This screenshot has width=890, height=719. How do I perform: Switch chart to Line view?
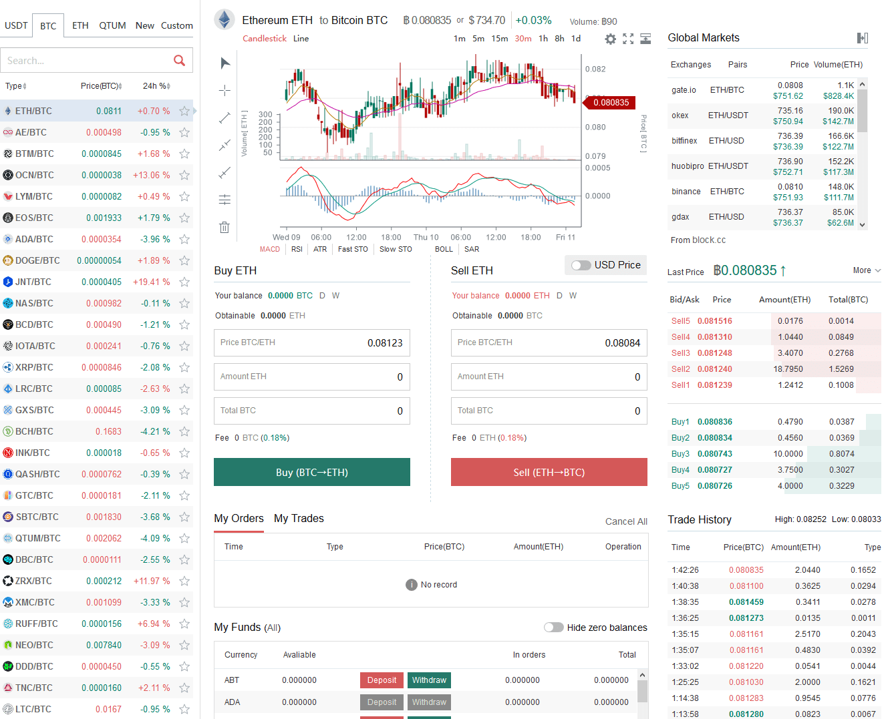pyautogui.click(x=301, y=39)
